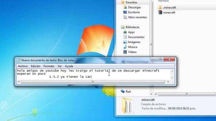This screenshot has width=216, height=121.
Task: Click the Notepad horizontal scrollbar thumb
Action: click(93, 82)
